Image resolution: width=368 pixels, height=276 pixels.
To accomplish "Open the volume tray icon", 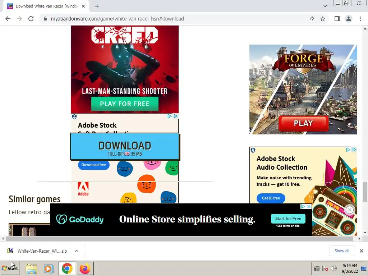I will coord(333,268).
